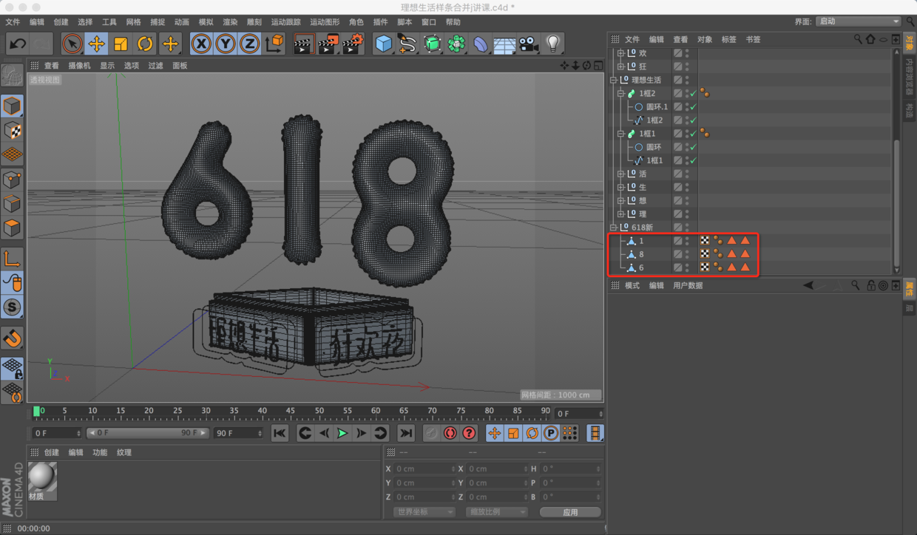This screenshot has width=917, height=535.
Task: Open the 缩放比例 dropdown
Action: [x=496, y=511]
